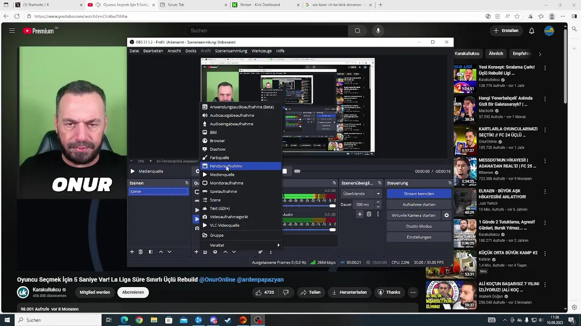Open YouTube hamburger guide menu

[12, 31]
